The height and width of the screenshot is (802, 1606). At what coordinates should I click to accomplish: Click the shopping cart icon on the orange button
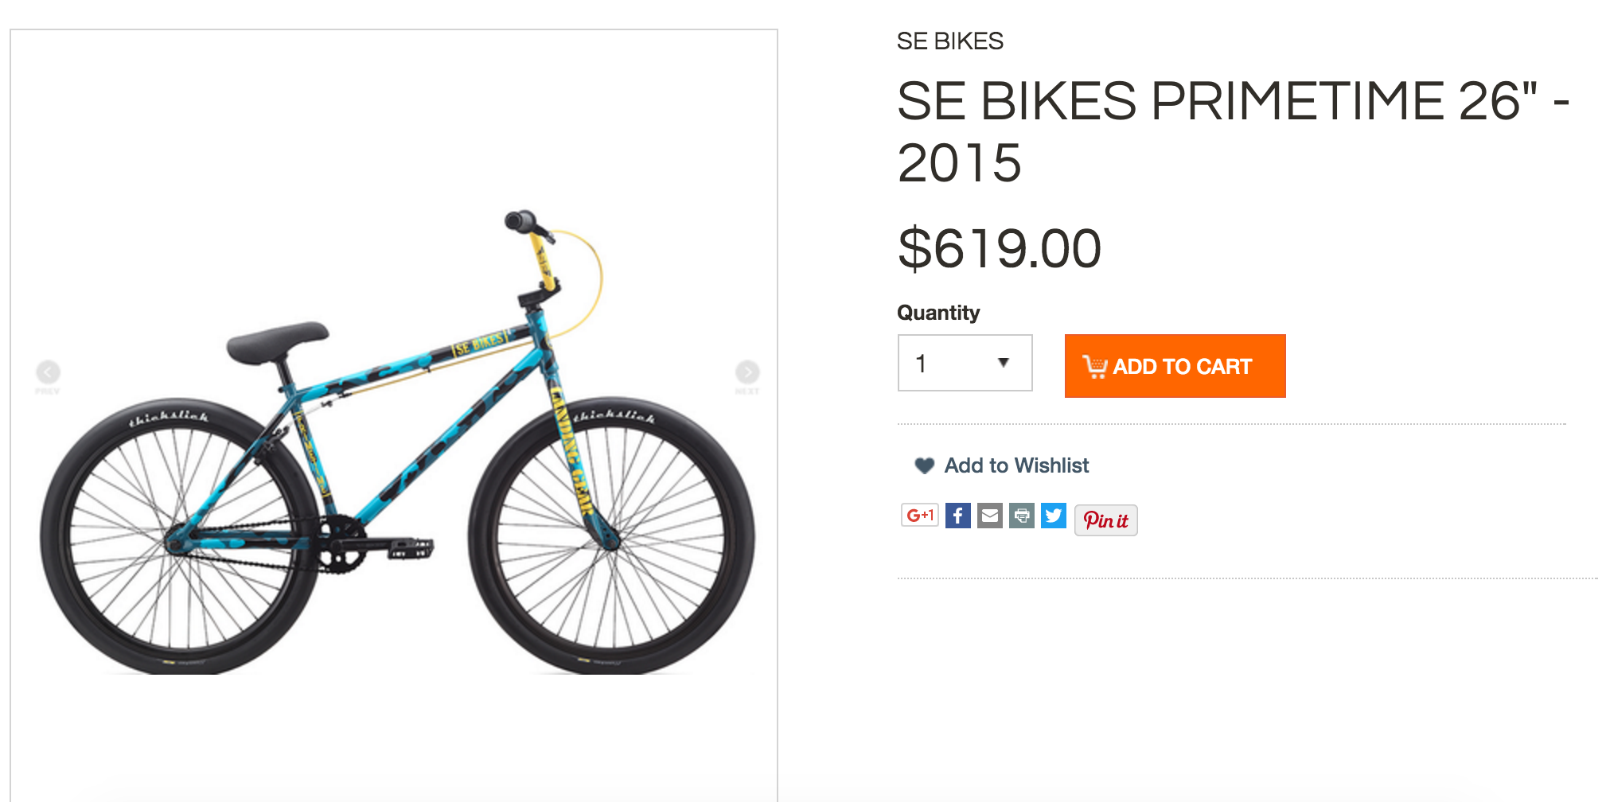click(1094, 367)
